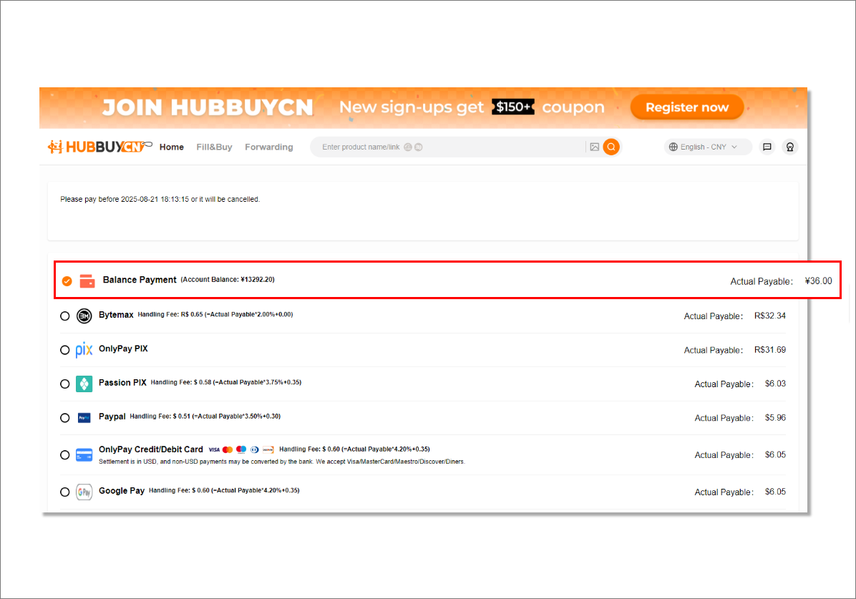Expand the English - CNY language dropdown
The height and width of the screenshot is (599, 856).
tap(707, 147)
